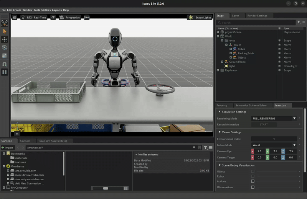Expand the Robot tree node
The width and height of the screenshot is (307, 199).
(231, 49)
